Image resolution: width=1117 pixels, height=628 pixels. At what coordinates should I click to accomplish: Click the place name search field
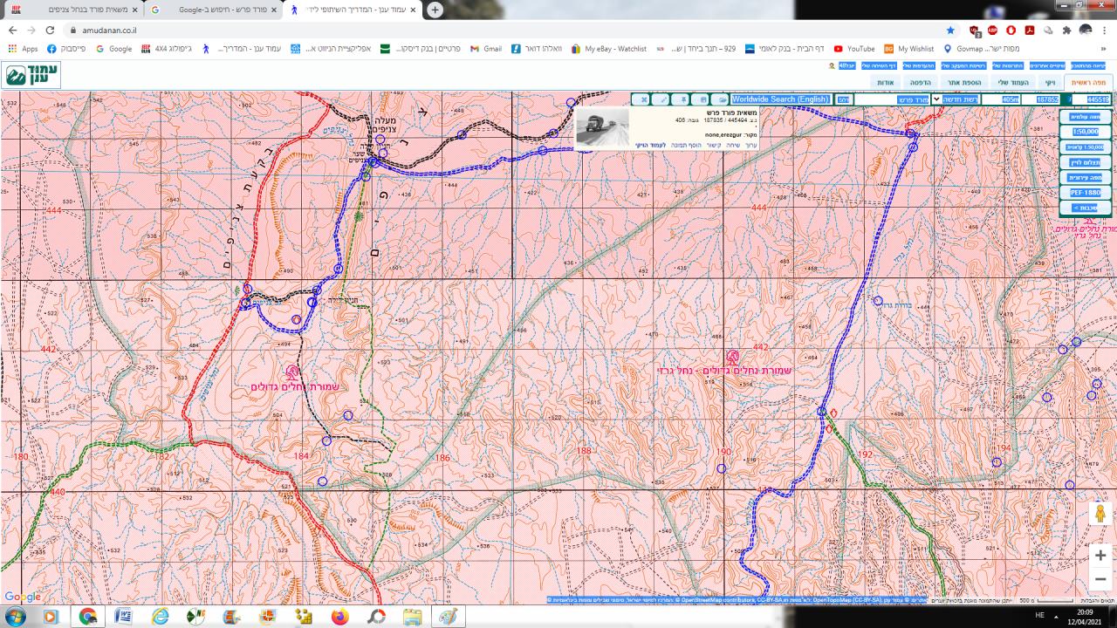(x=892, y=99)
